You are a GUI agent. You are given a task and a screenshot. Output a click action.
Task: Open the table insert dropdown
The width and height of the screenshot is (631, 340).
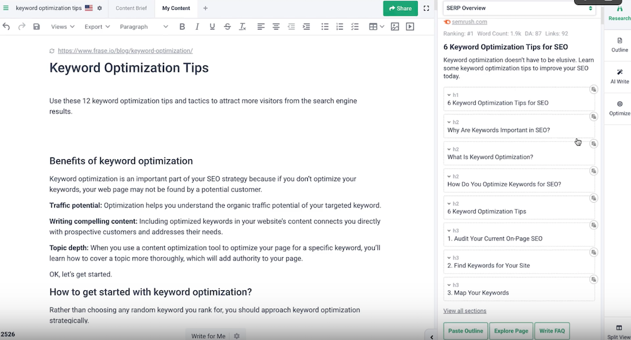(376, 26)
